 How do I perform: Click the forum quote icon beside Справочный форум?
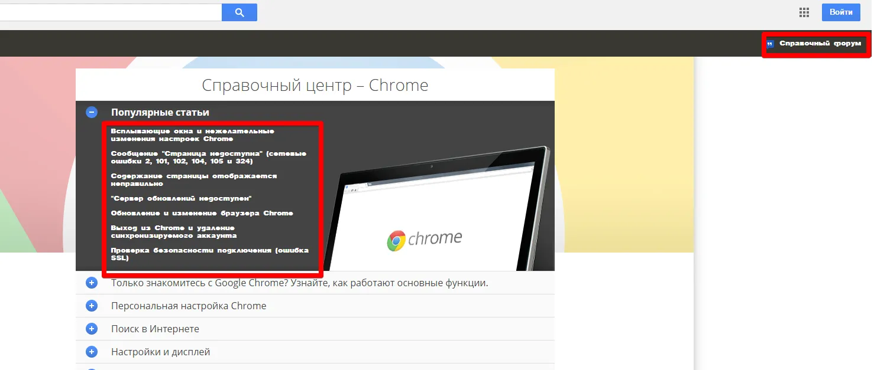click(770, 44)
